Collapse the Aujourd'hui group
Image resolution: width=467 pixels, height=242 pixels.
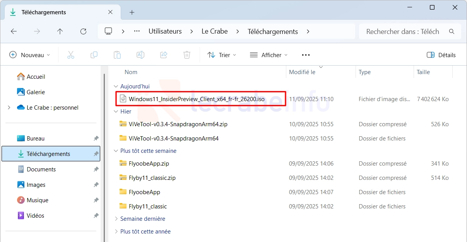point(116,86)
